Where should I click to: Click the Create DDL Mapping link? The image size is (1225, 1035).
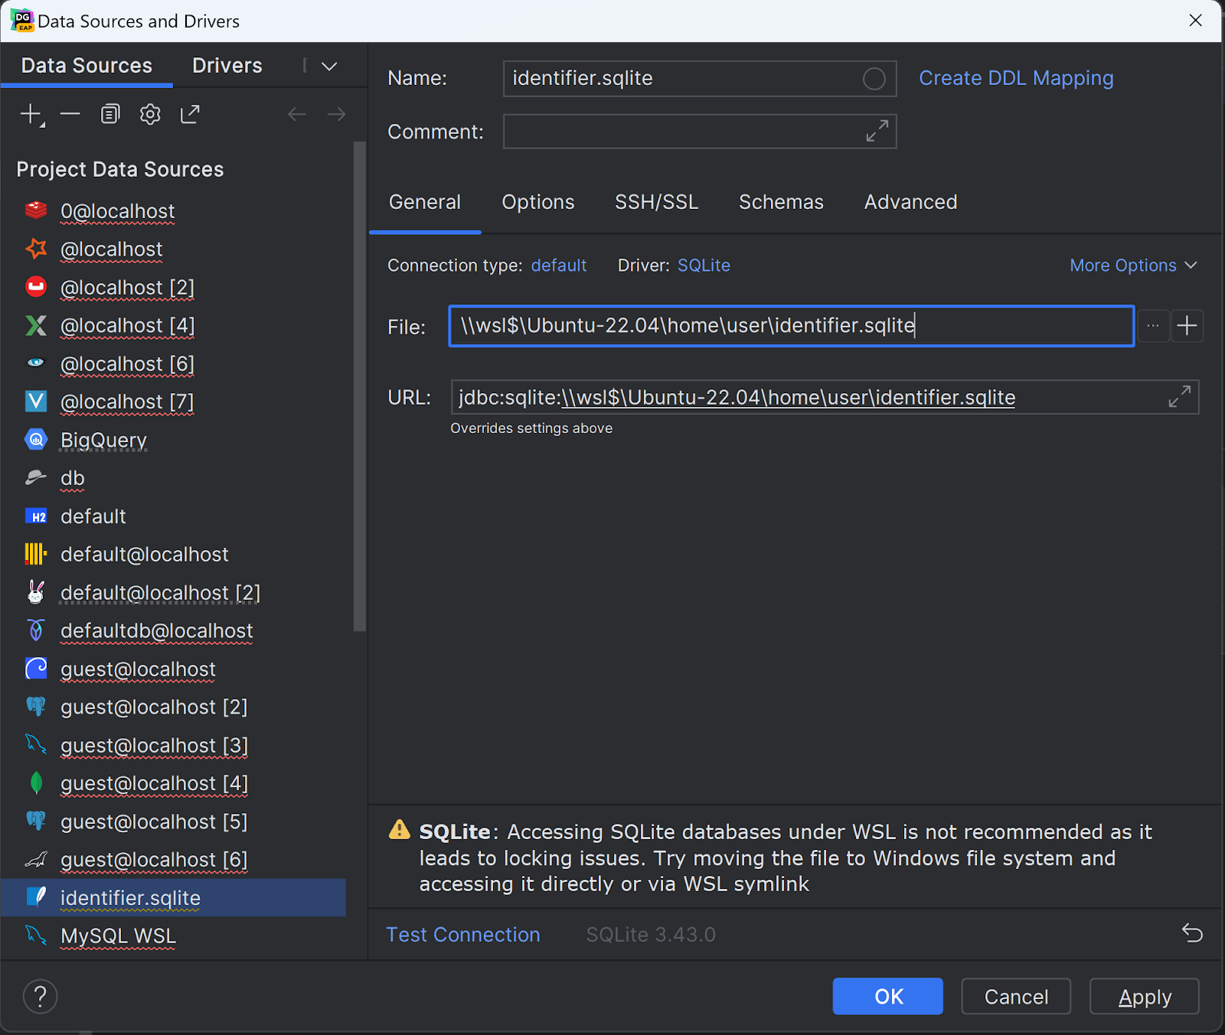click(x=1016, y=78)
